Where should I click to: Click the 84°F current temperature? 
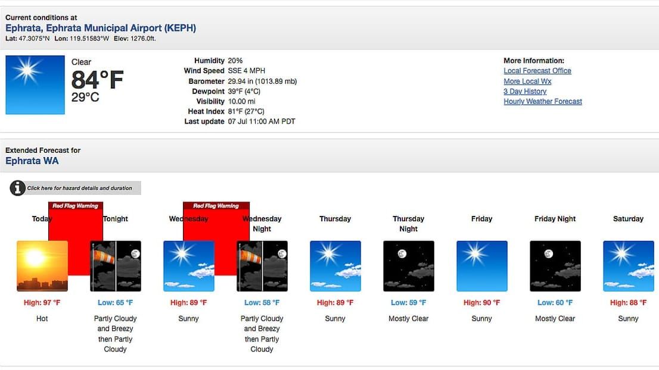pyautogui.click(x=97, y=80)
